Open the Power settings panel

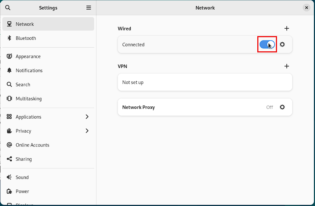coord(22,191)
